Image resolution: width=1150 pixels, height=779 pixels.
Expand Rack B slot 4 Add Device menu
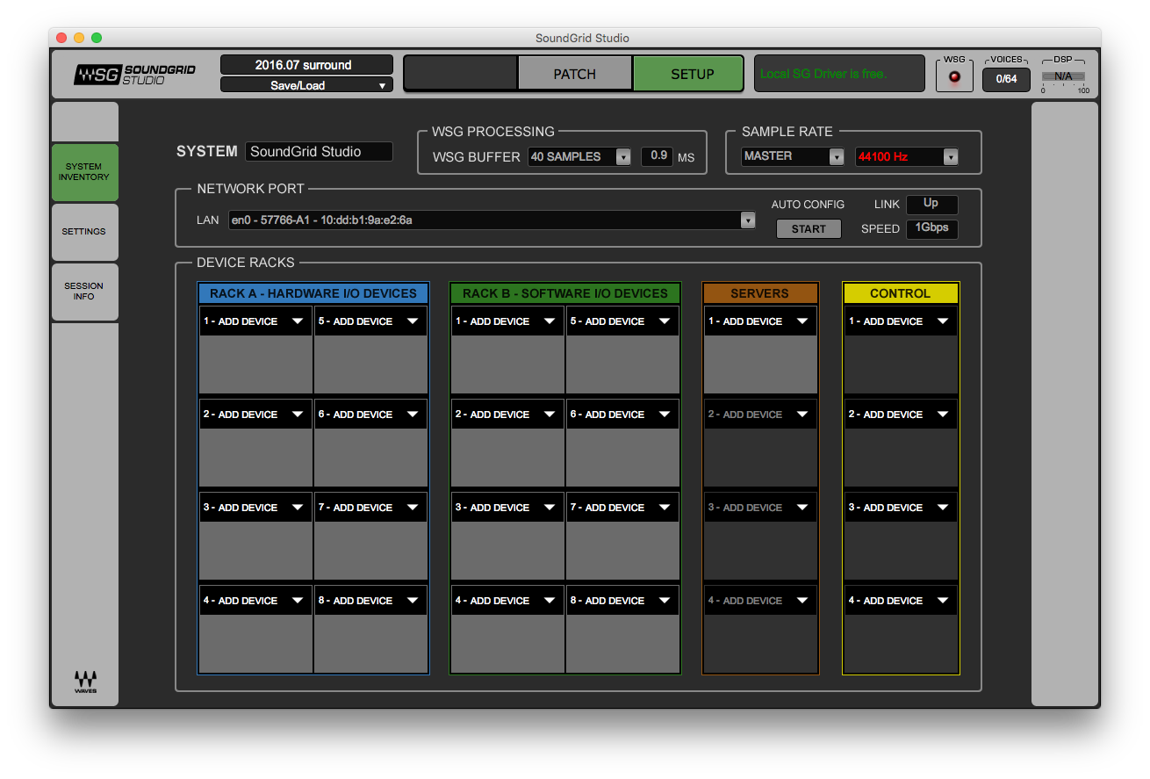coord(507,601)
